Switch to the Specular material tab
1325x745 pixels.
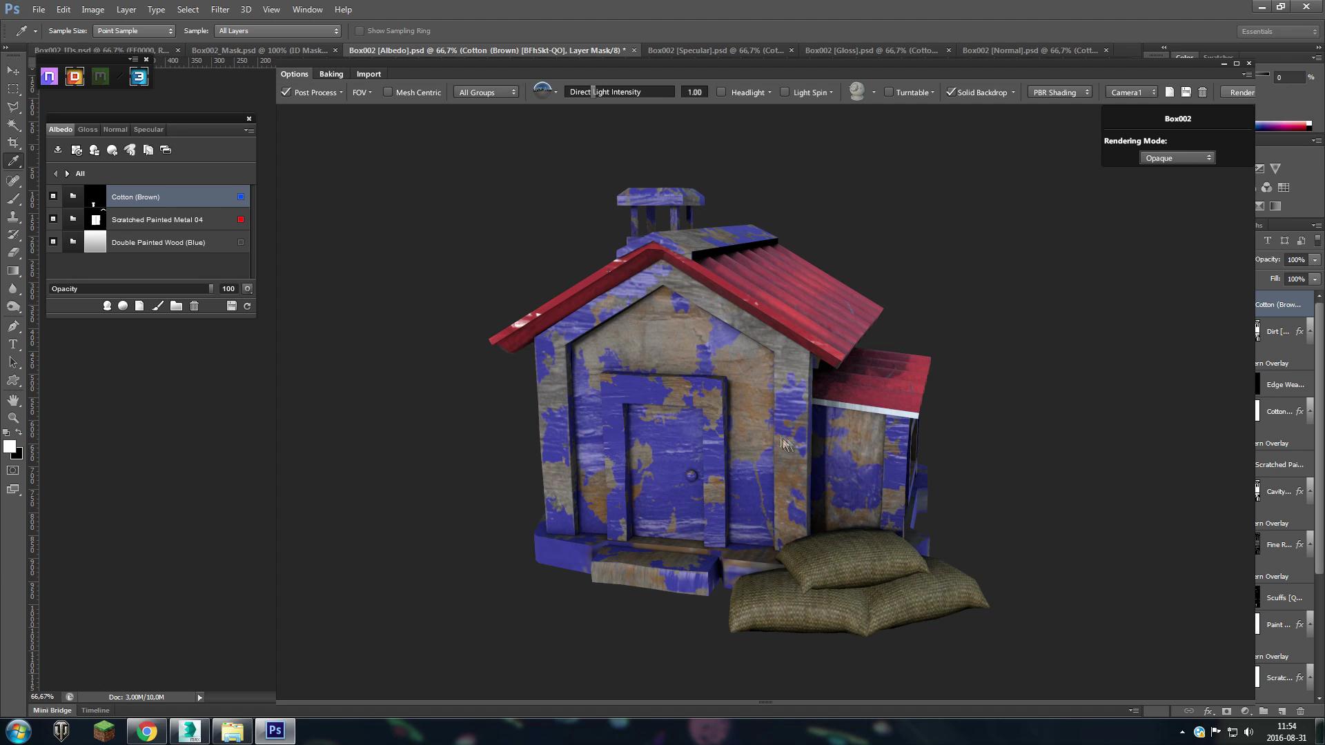click(x=148, y=130)
